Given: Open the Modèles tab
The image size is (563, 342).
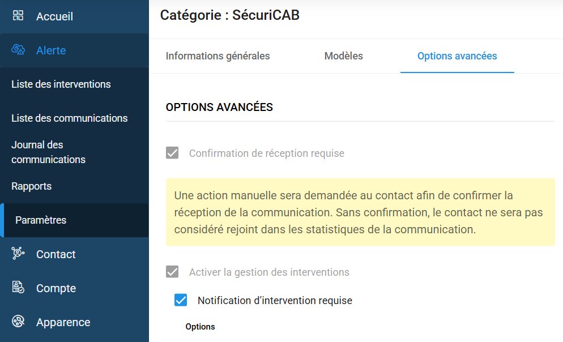Looking at the screenshot, I should coord(343,56).
